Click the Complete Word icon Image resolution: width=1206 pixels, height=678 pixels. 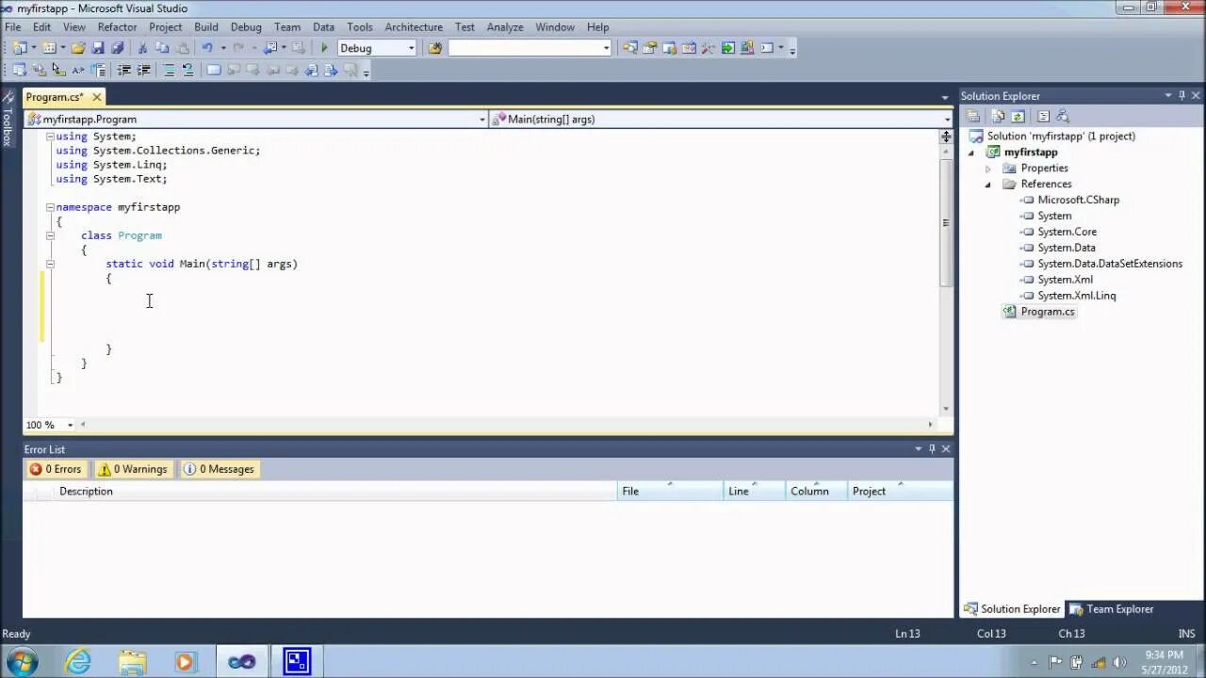[x=78, y=70]
